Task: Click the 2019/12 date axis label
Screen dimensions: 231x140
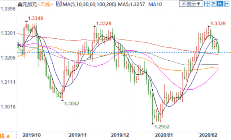Action: [x=120, y=135]
